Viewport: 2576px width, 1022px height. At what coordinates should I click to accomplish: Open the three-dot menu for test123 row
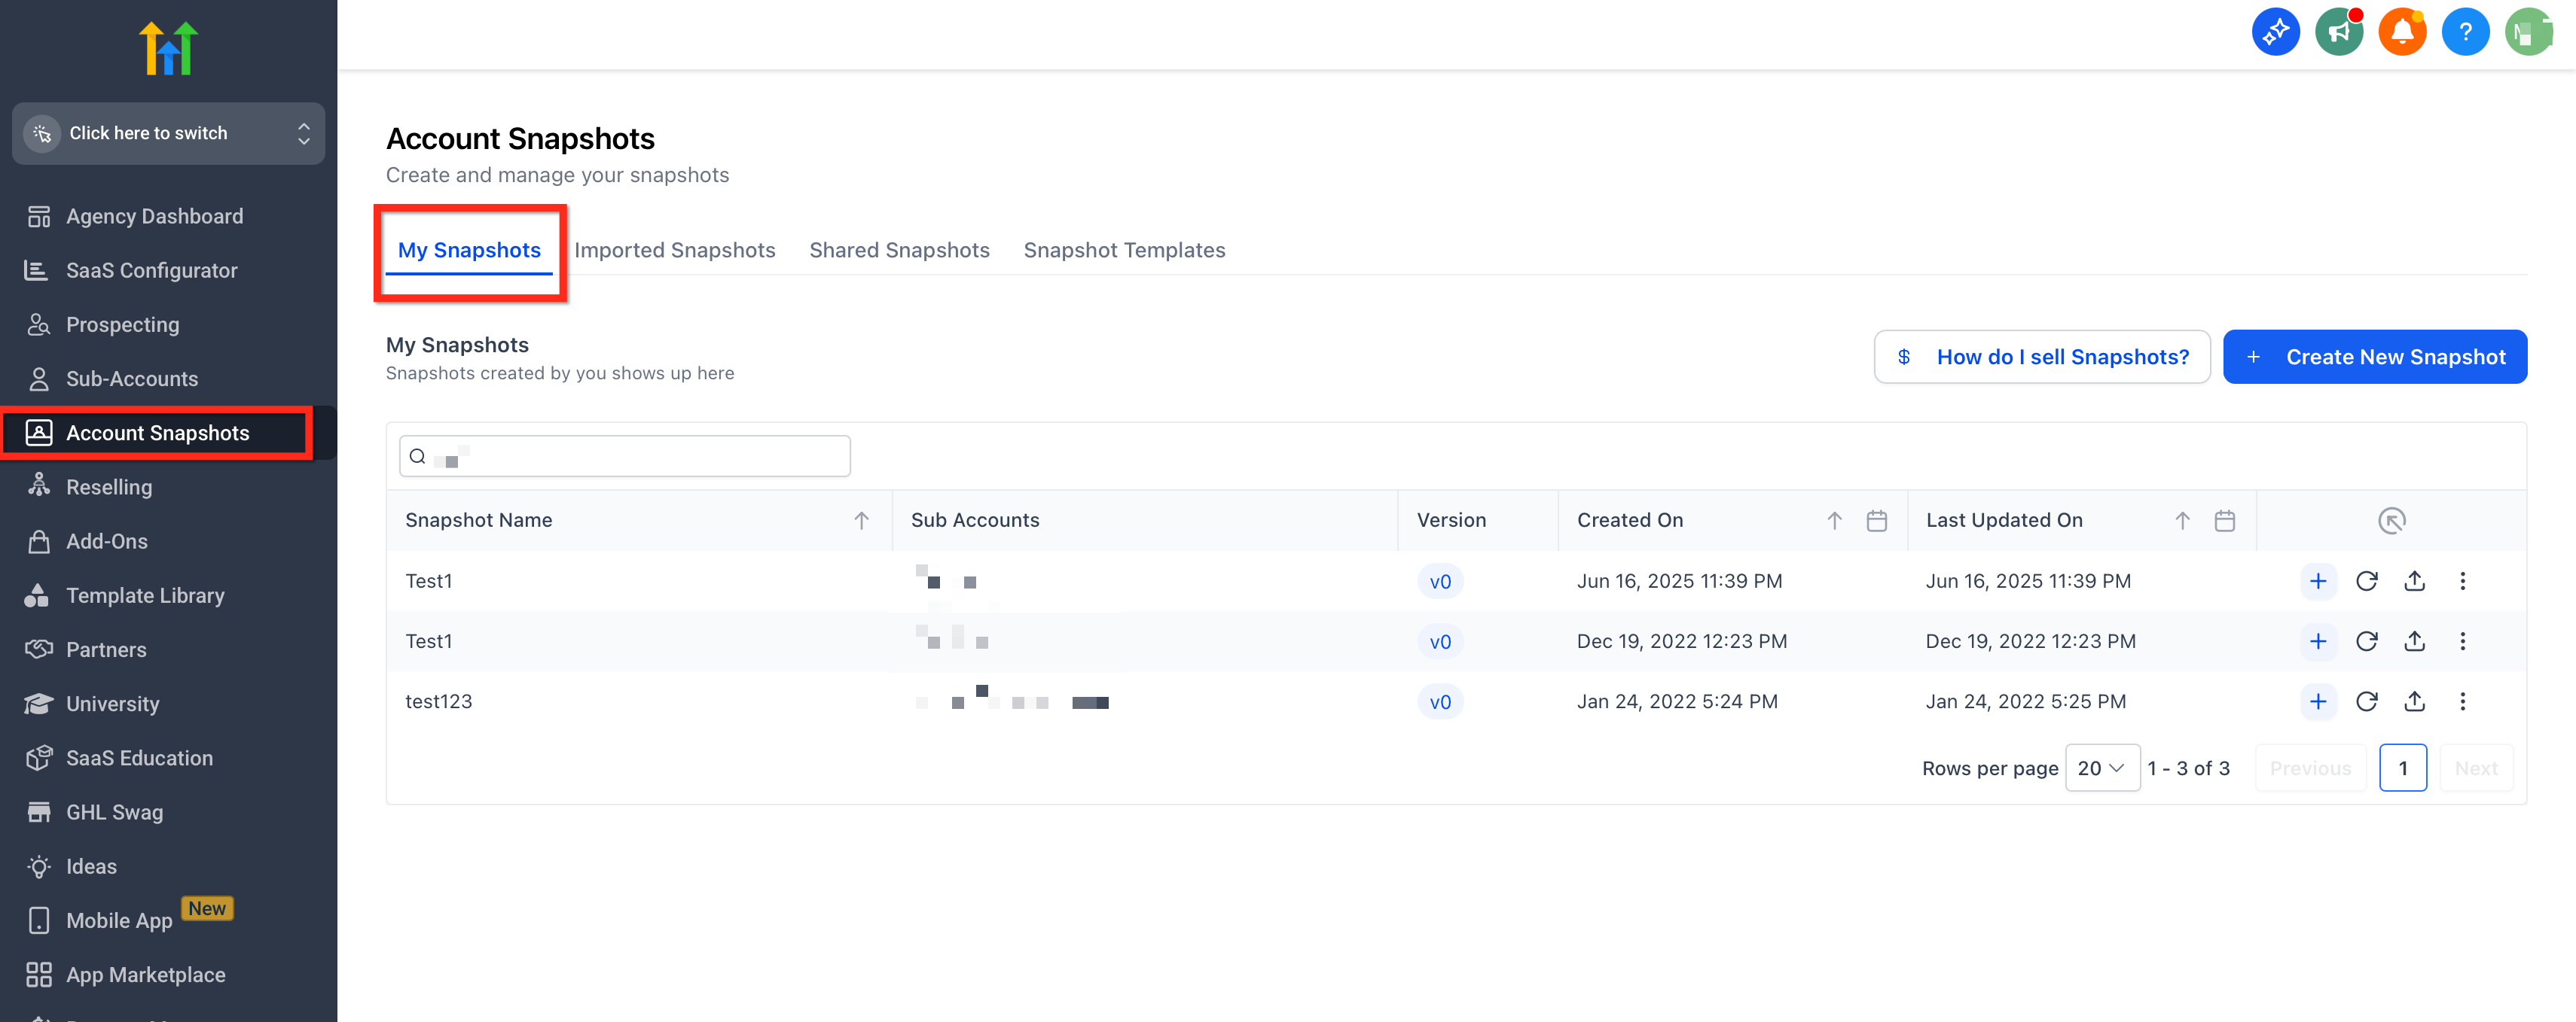2462,701
